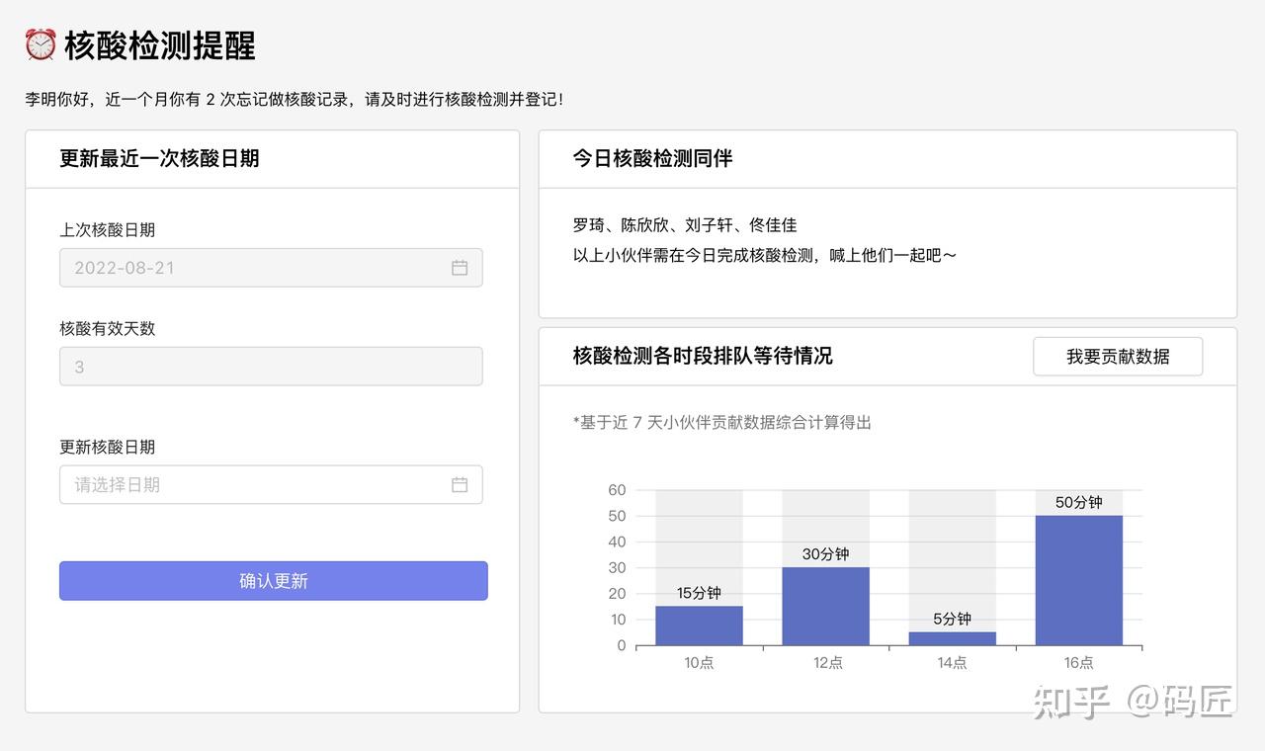This screenshot has height=751, width=1265.
Task: Click the 2022-08-21 date field
Action: coord(257,268)
